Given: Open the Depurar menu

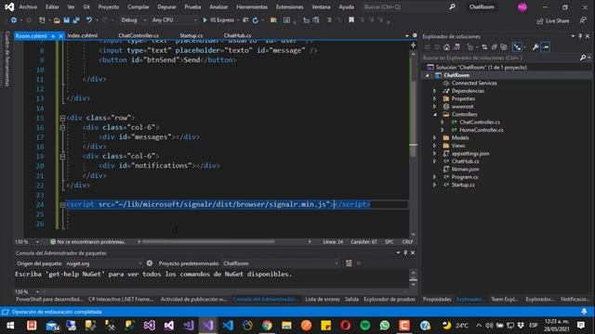Looking at the screenshot, I should tap(166, 6).
